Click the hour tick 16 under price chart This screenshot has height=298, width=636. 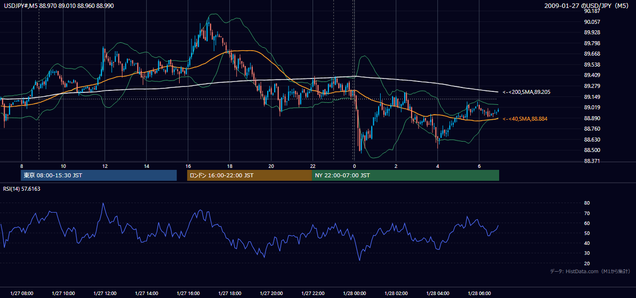(188, 166)
